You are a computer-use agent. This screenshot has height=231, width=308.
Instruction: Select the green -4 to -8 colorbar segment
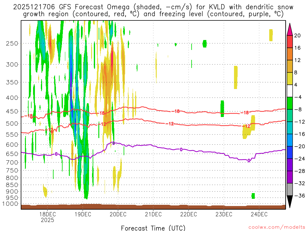290,103
